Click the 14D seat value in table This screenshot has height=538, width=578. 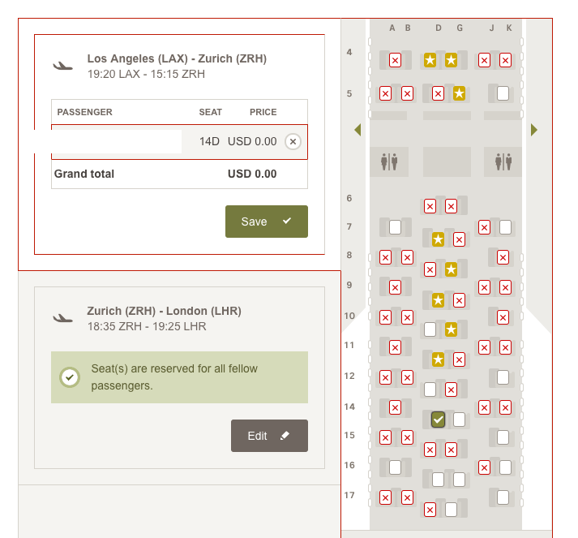[x=209, y=142]
